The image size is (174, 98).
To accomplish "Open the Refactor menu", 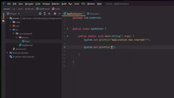I will tap(55, 4).
